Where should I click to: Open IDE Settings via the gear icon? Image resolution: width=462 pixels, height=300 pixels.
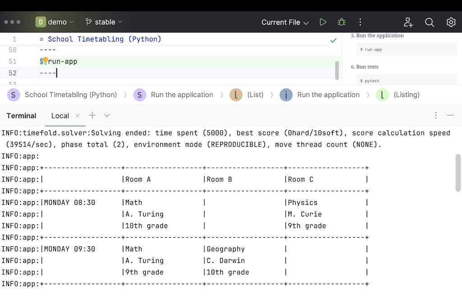451,22
